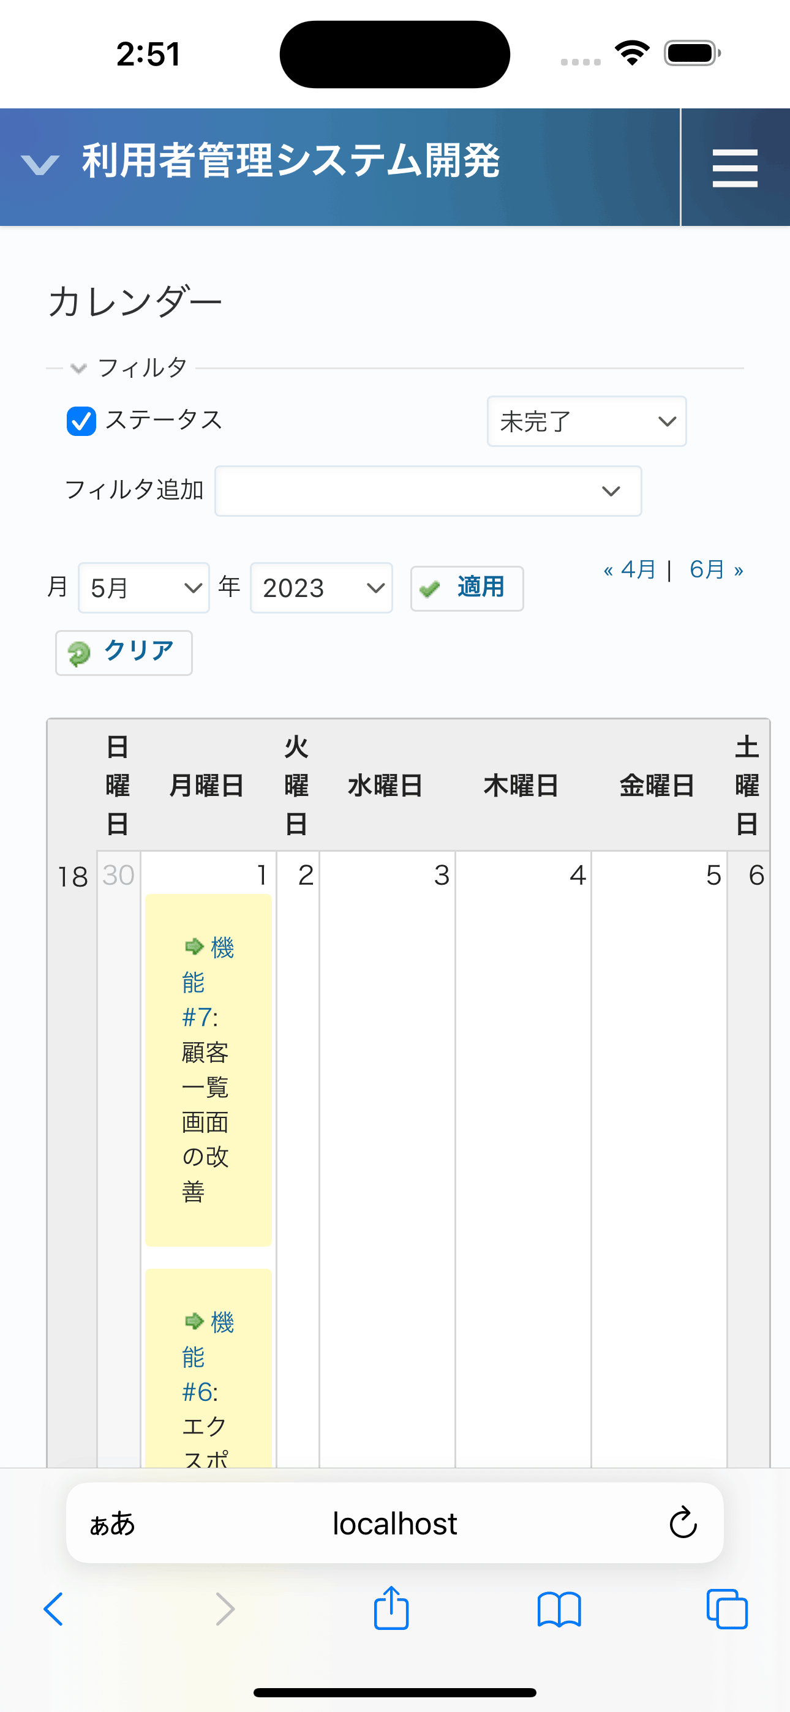The image size is (790, 1712).
Task: Reload the page via the address bar icon
Action: tap(682, 1523)
